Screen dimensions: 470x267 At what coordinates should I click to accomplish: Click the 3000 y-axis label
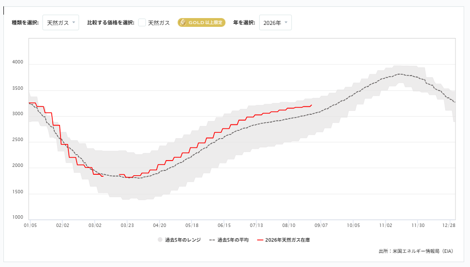[18, 114]
